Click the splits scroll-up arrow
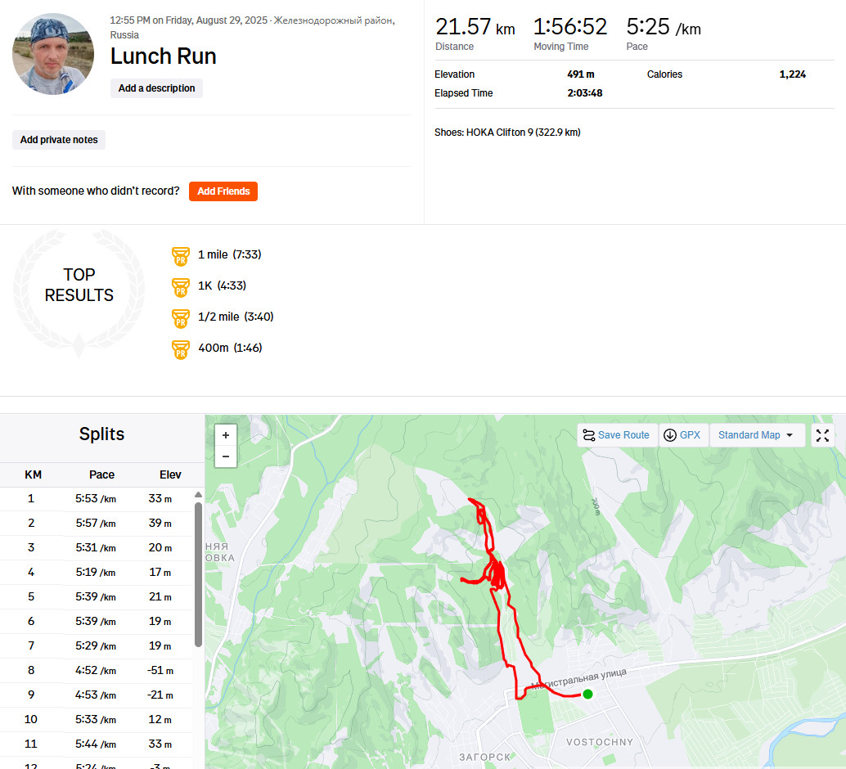The image size is (846, 769). coord(198,494)
